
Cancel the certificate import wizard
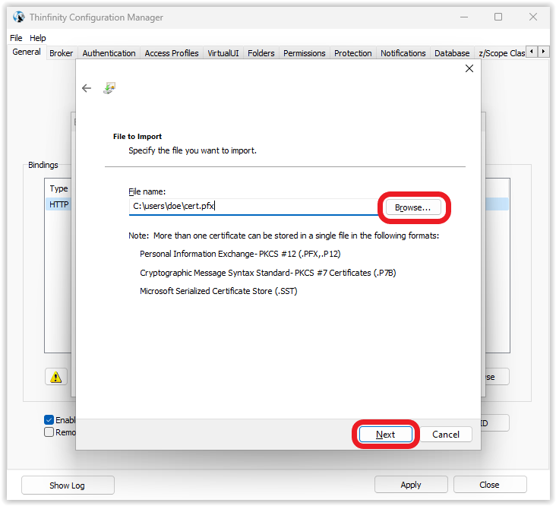pos(446,435)
